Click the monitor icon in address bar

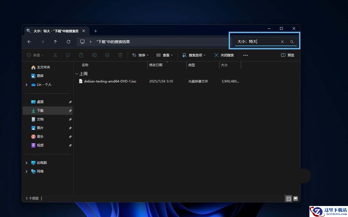pyautogui.click(x=82, y=42)
